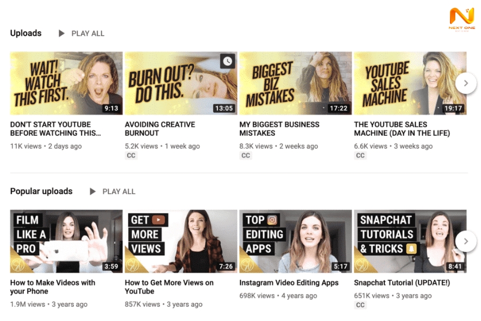This screenshot has width=481, height=321.
Task: Click the play triangle icon beside Uploads
Action: 61,33
